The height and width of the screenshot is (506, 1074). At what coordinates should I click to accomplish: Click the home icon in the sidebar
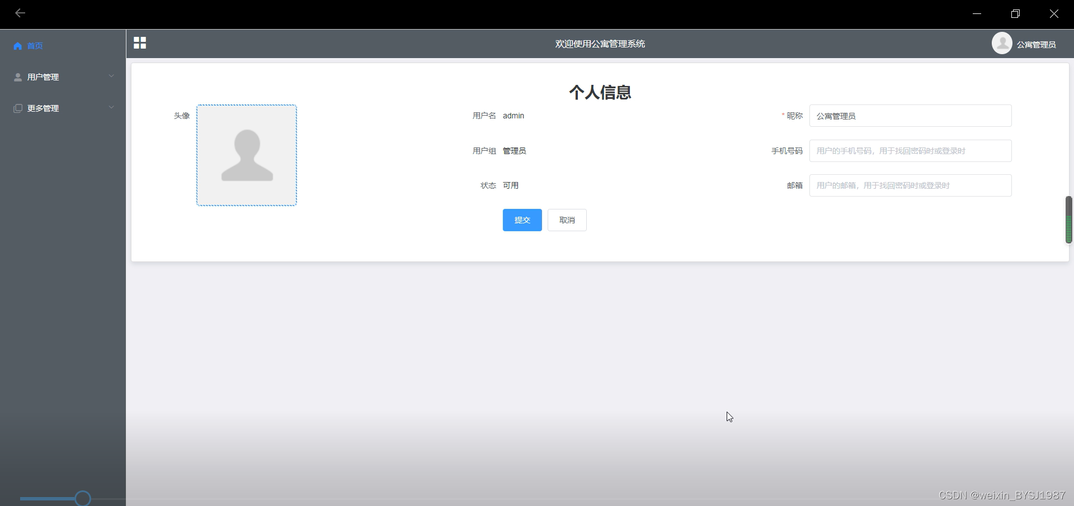(x=18, y=46)
